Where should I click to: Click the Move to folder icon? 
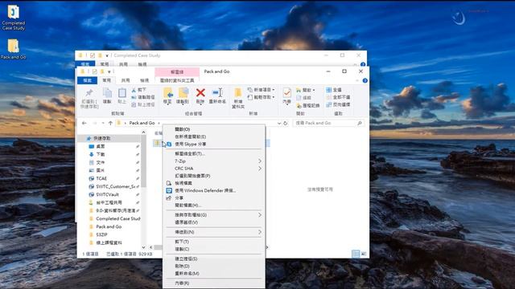tap(168, 96)
